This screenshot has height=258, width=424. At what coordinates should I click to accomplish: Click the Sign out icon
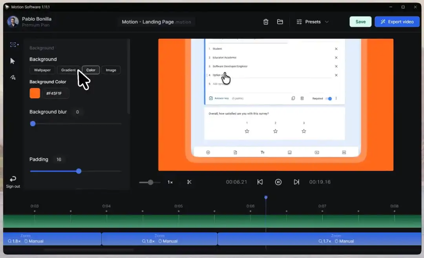(x=13, y=179)
